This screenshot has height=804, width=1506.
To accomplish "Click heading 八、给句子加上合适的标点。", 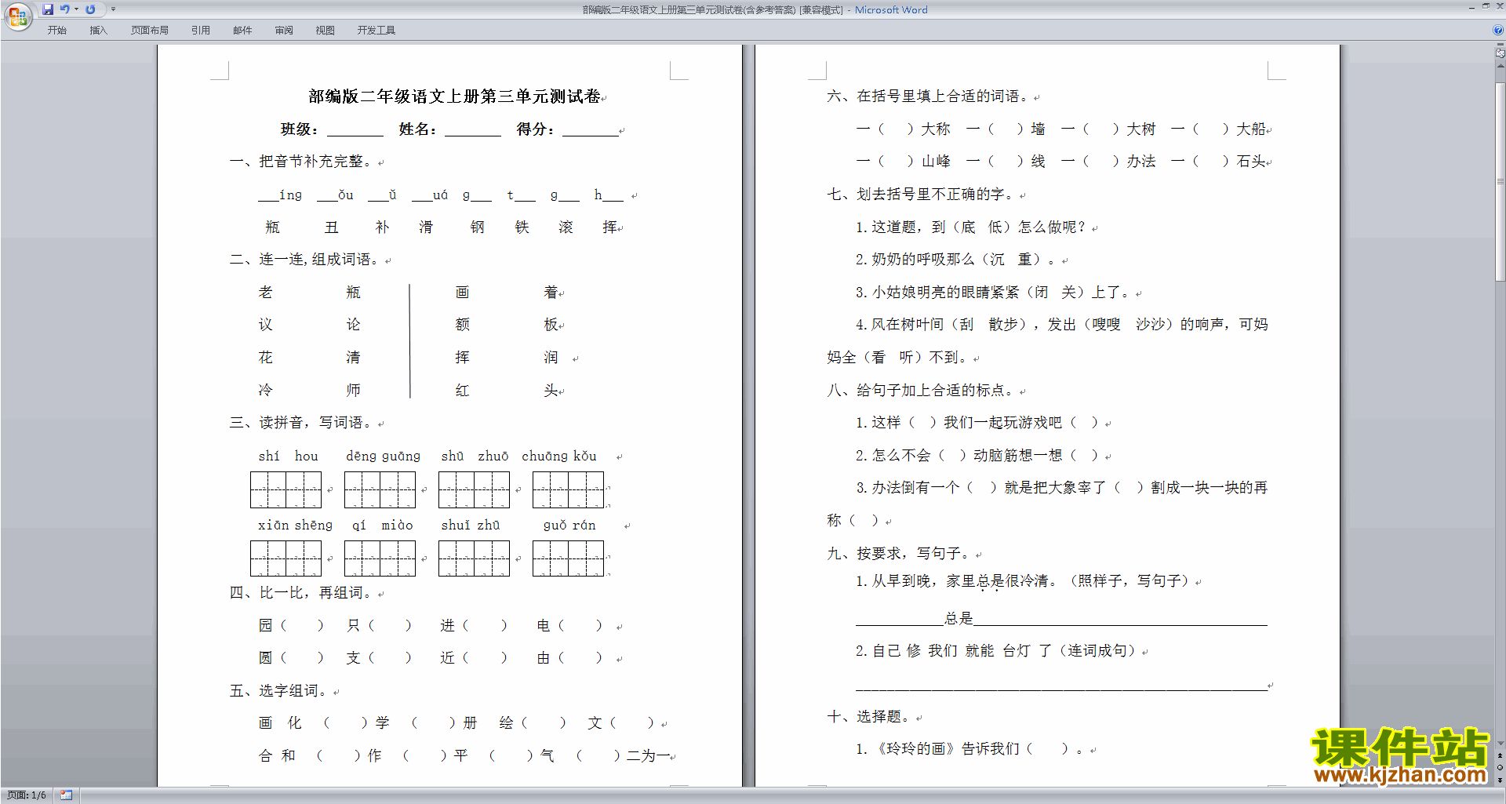I will click(x=922, y=391).
